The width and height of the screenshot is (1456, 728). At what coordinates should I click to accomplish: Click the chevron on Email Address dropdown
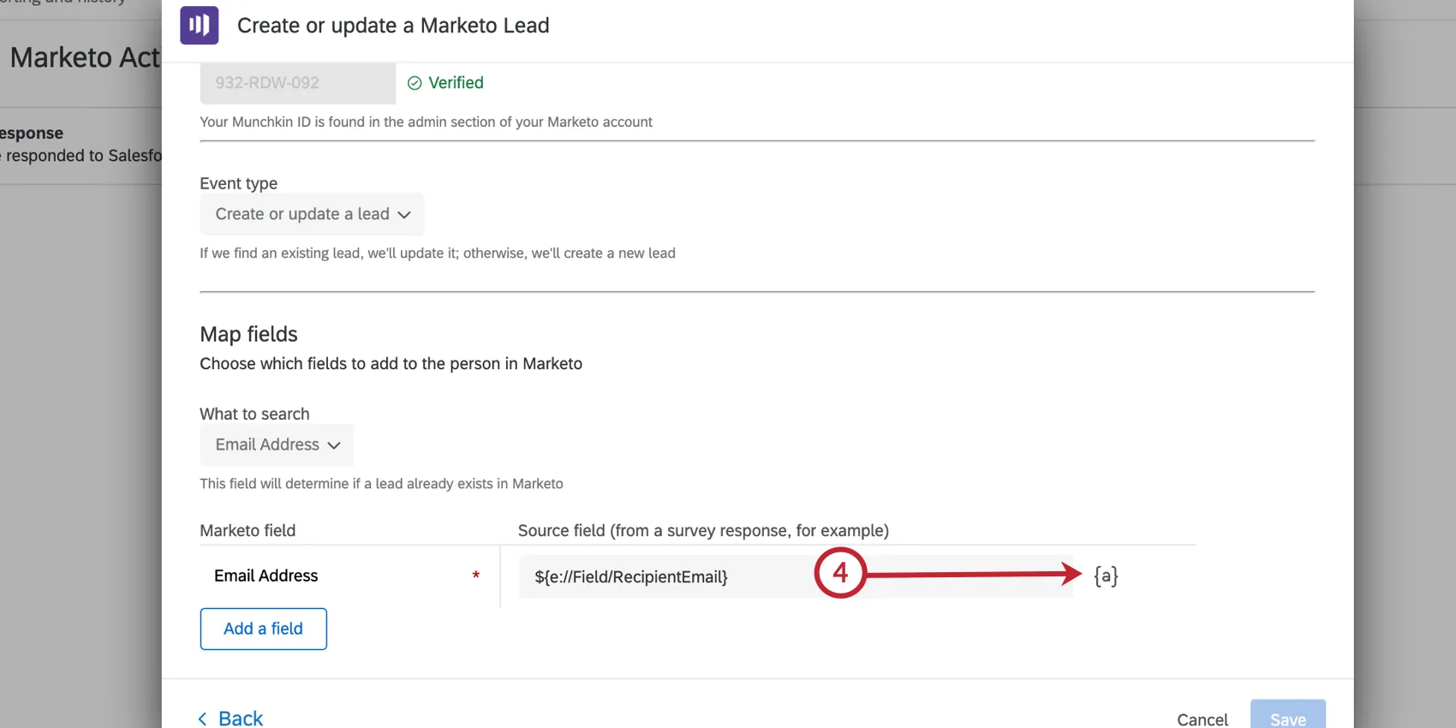coord(334,445)
